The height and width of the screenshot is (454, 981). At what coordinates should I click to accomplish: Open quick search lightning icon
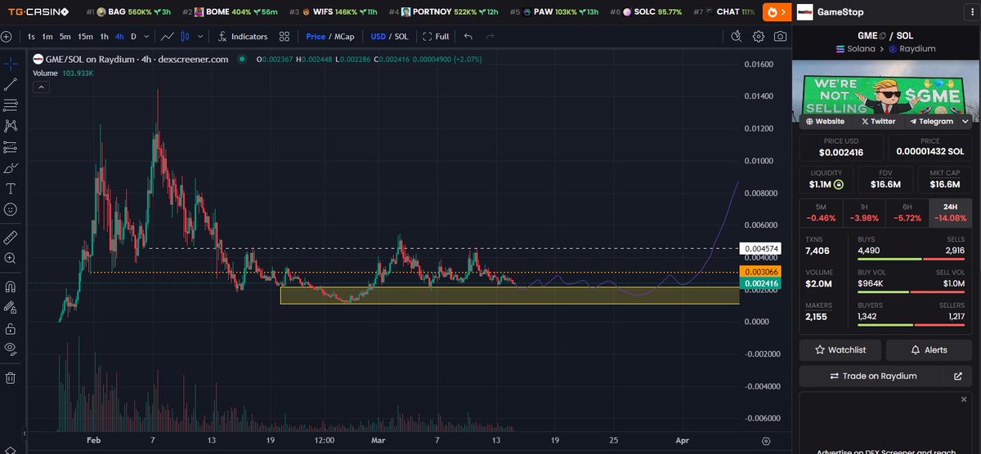tap(737, 37)
